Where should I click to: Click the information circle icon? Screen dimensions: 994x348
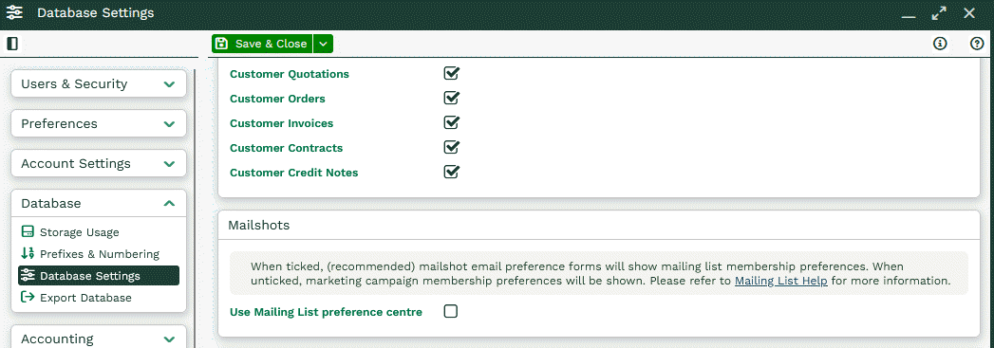[940, 44]
